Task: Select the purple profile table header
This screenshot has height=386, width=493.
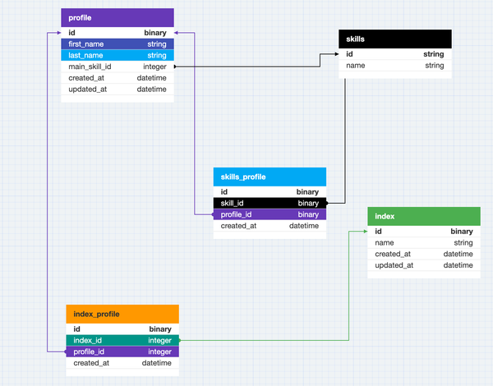Action: [117, 17]
